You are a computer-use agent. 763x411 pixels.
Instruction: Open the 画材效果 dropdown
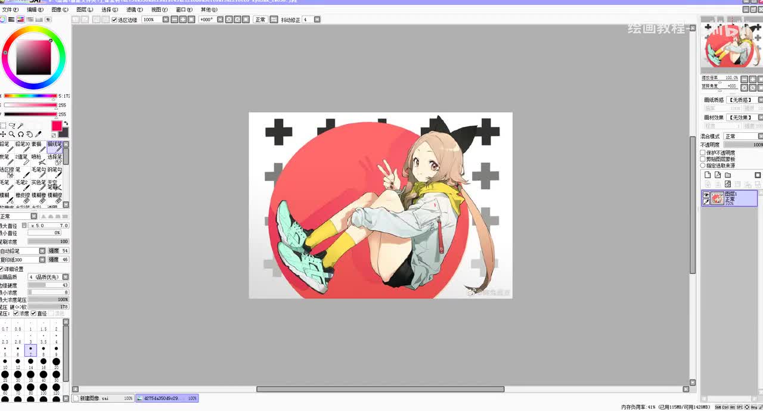coord(760,118)
